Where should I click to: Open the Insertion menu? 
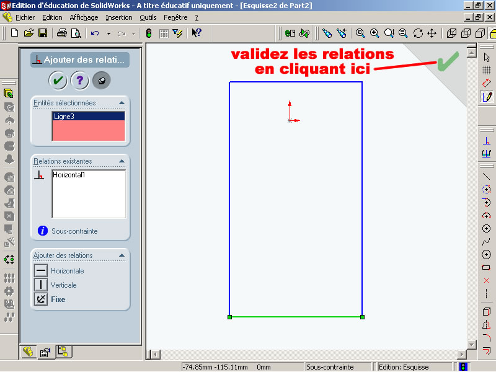[x=119, y=17]
